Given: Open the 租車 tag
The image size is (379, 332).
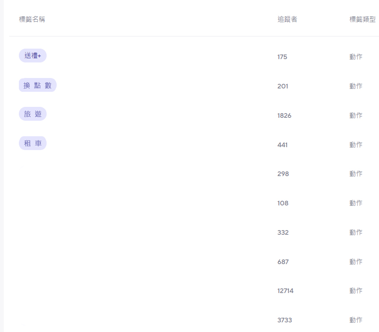Looking at the screenshot, I should coord(32,143).
